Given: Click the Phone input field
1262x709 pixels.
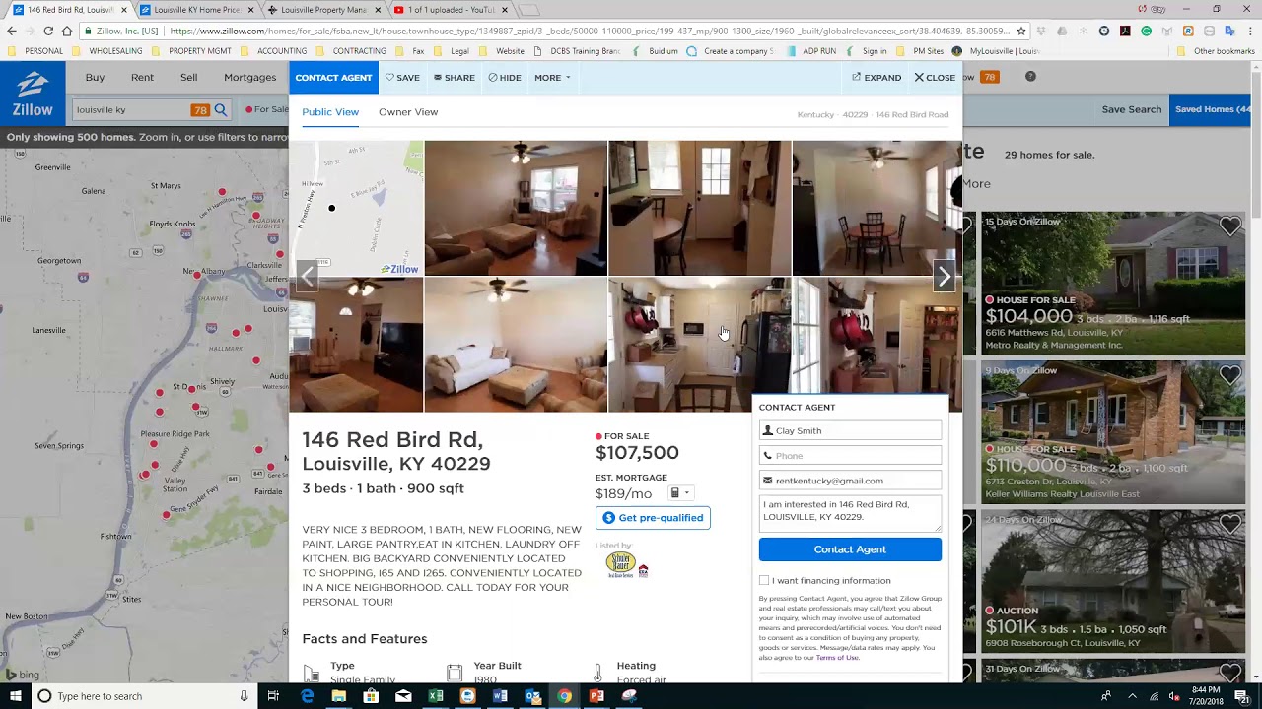Looking at the screenshot, I should click(850, 456).
